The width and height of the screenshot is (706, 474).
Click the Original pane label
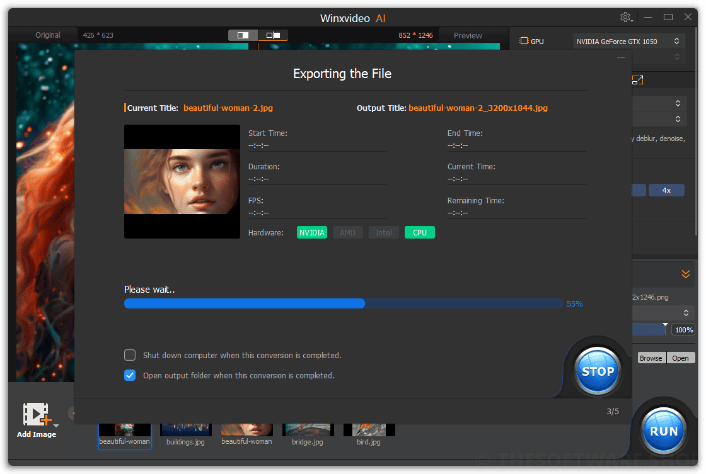pos(48,35)
